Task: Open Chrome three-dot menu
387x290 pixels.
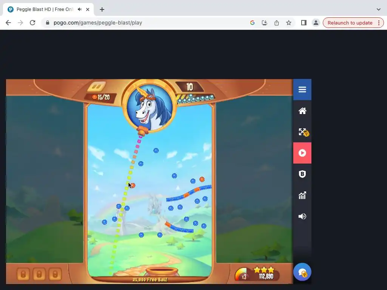Action: [379, 23]
